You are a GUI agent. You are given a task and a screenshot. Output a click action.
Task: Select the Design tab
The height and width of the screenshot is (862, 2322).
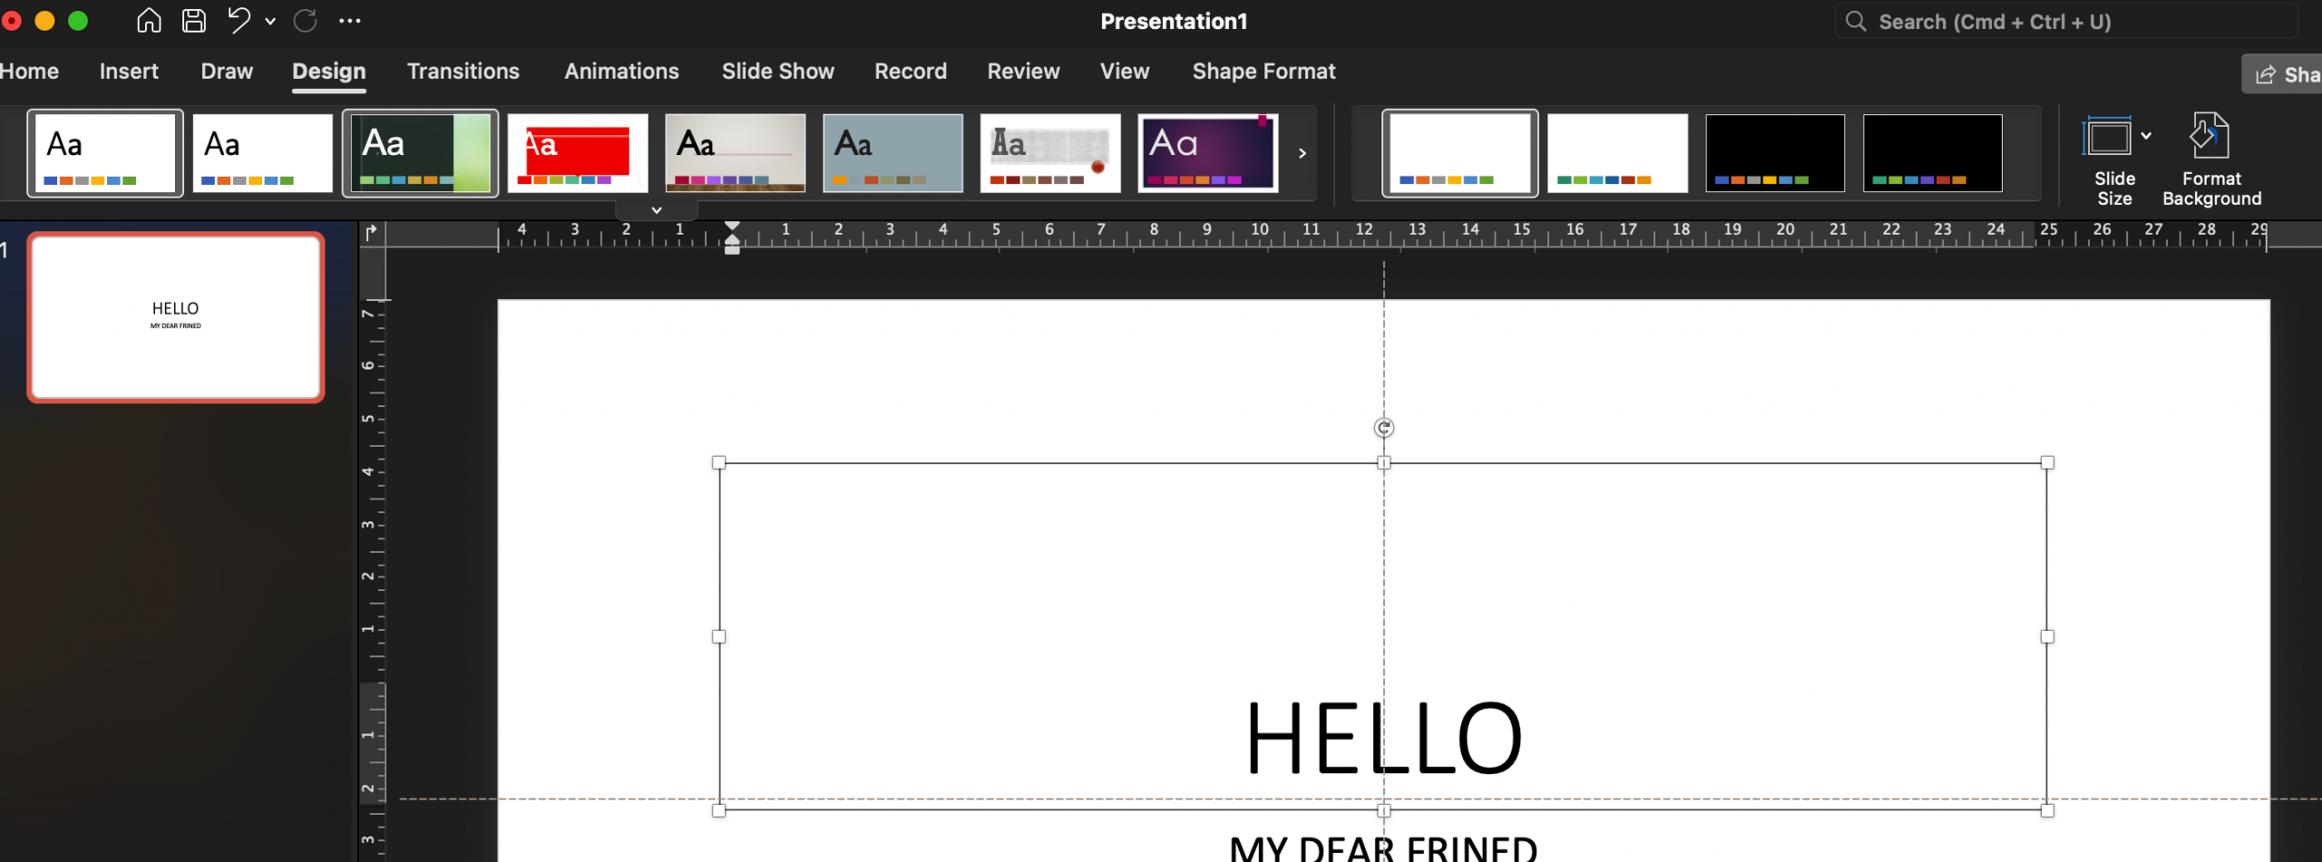pos(329,71)
